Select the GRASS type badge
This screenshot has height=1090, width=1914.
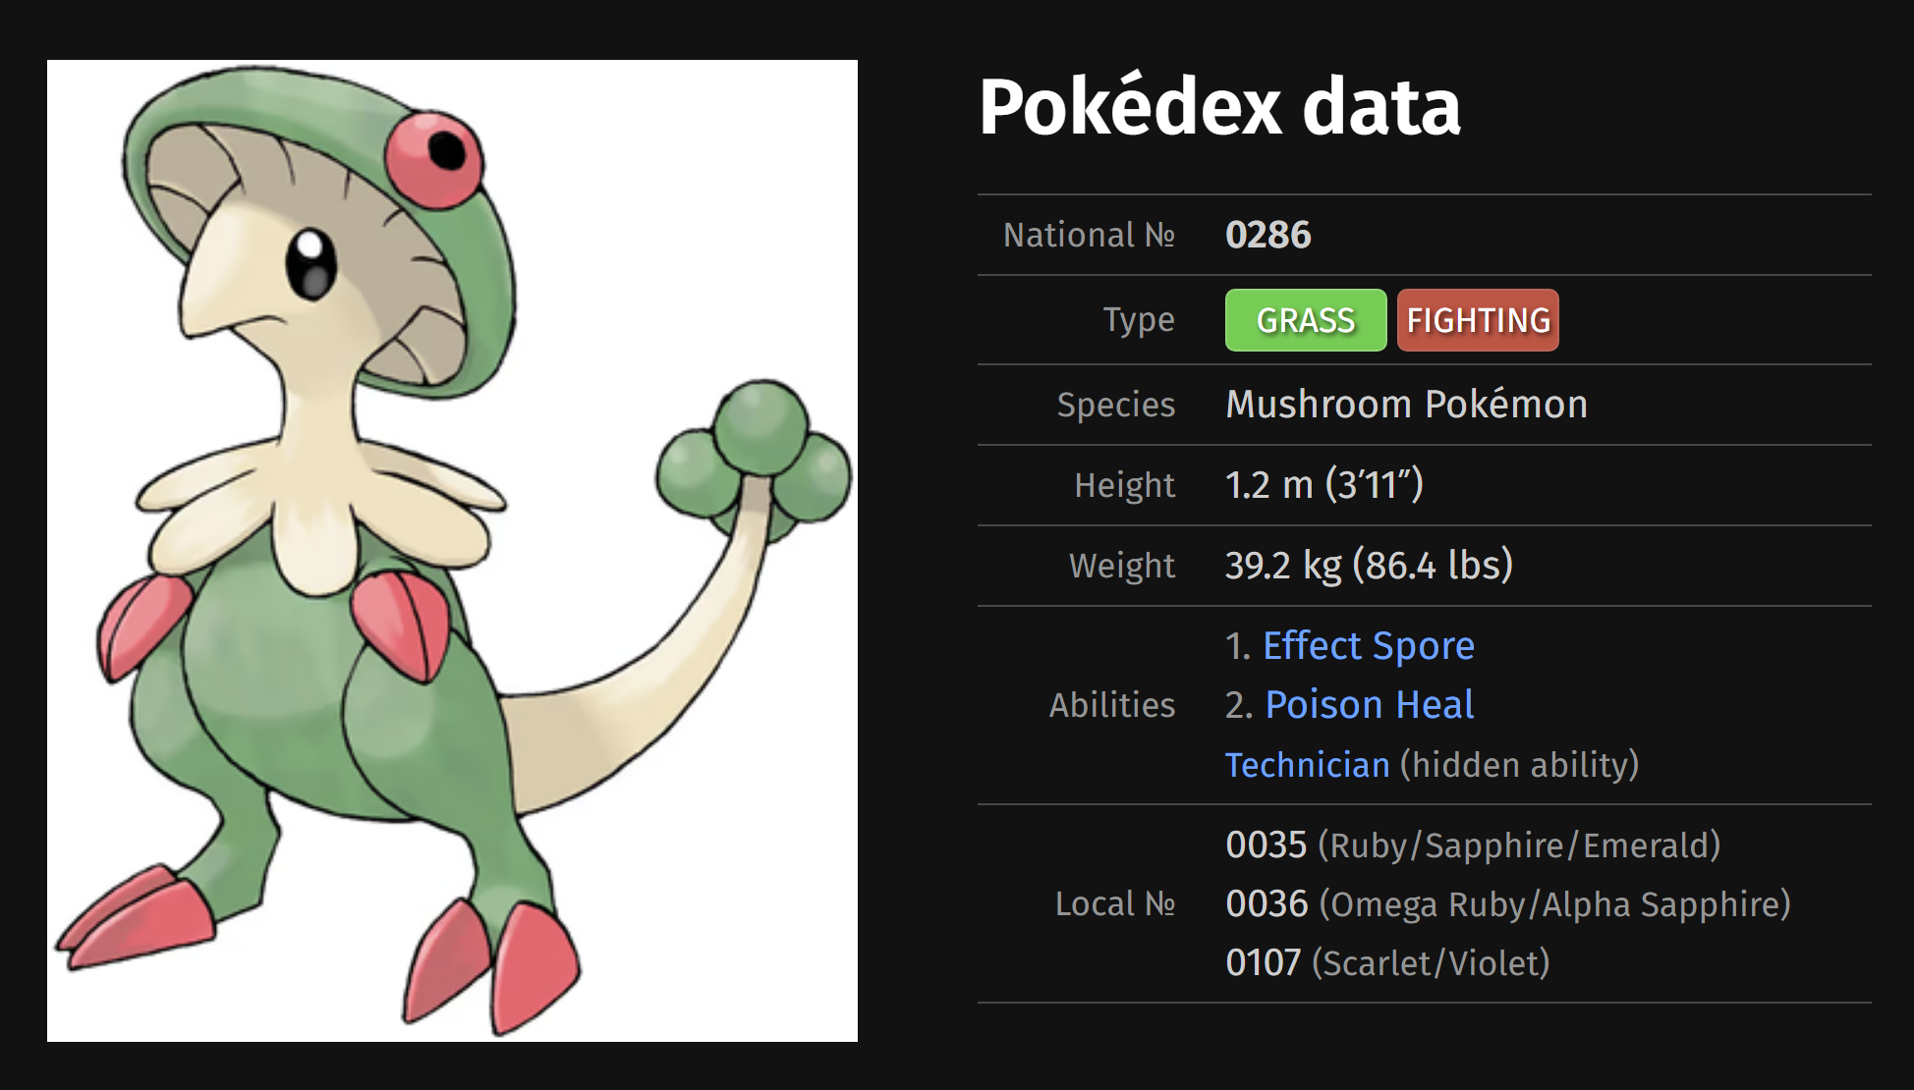click(1306, 320)
